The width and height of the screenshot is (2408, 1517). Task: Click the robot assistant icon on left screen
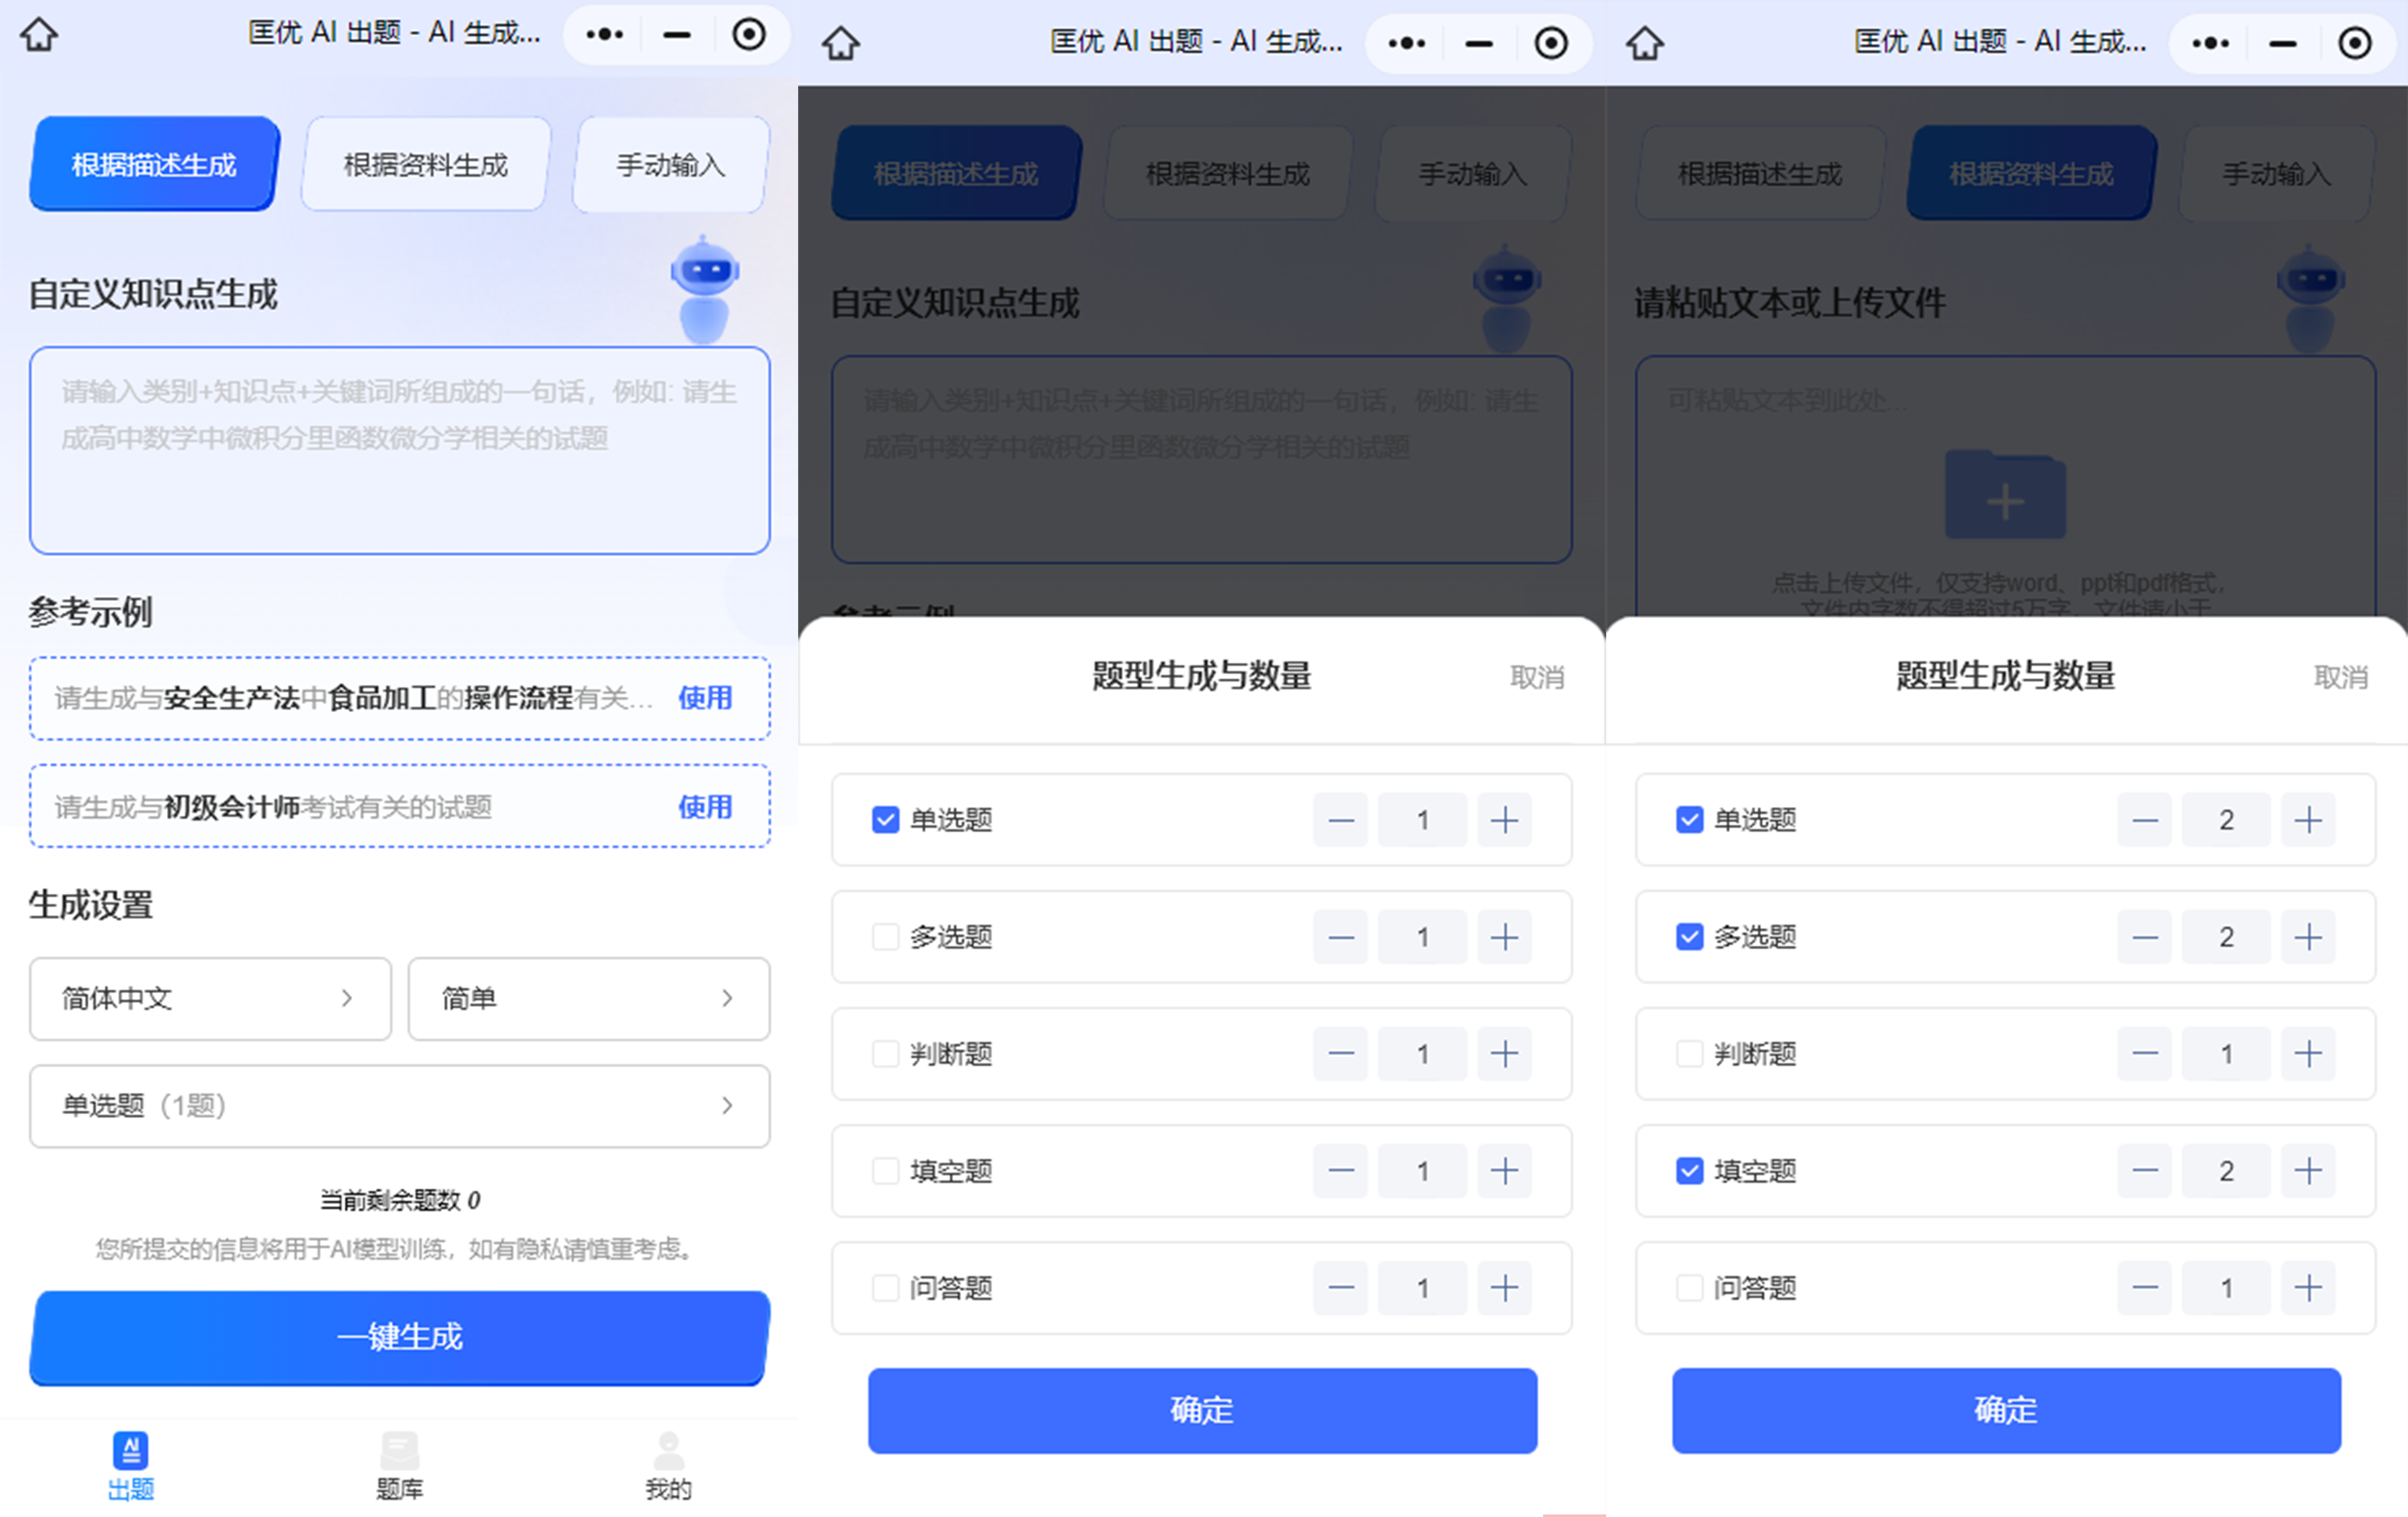tap(705, 290)
